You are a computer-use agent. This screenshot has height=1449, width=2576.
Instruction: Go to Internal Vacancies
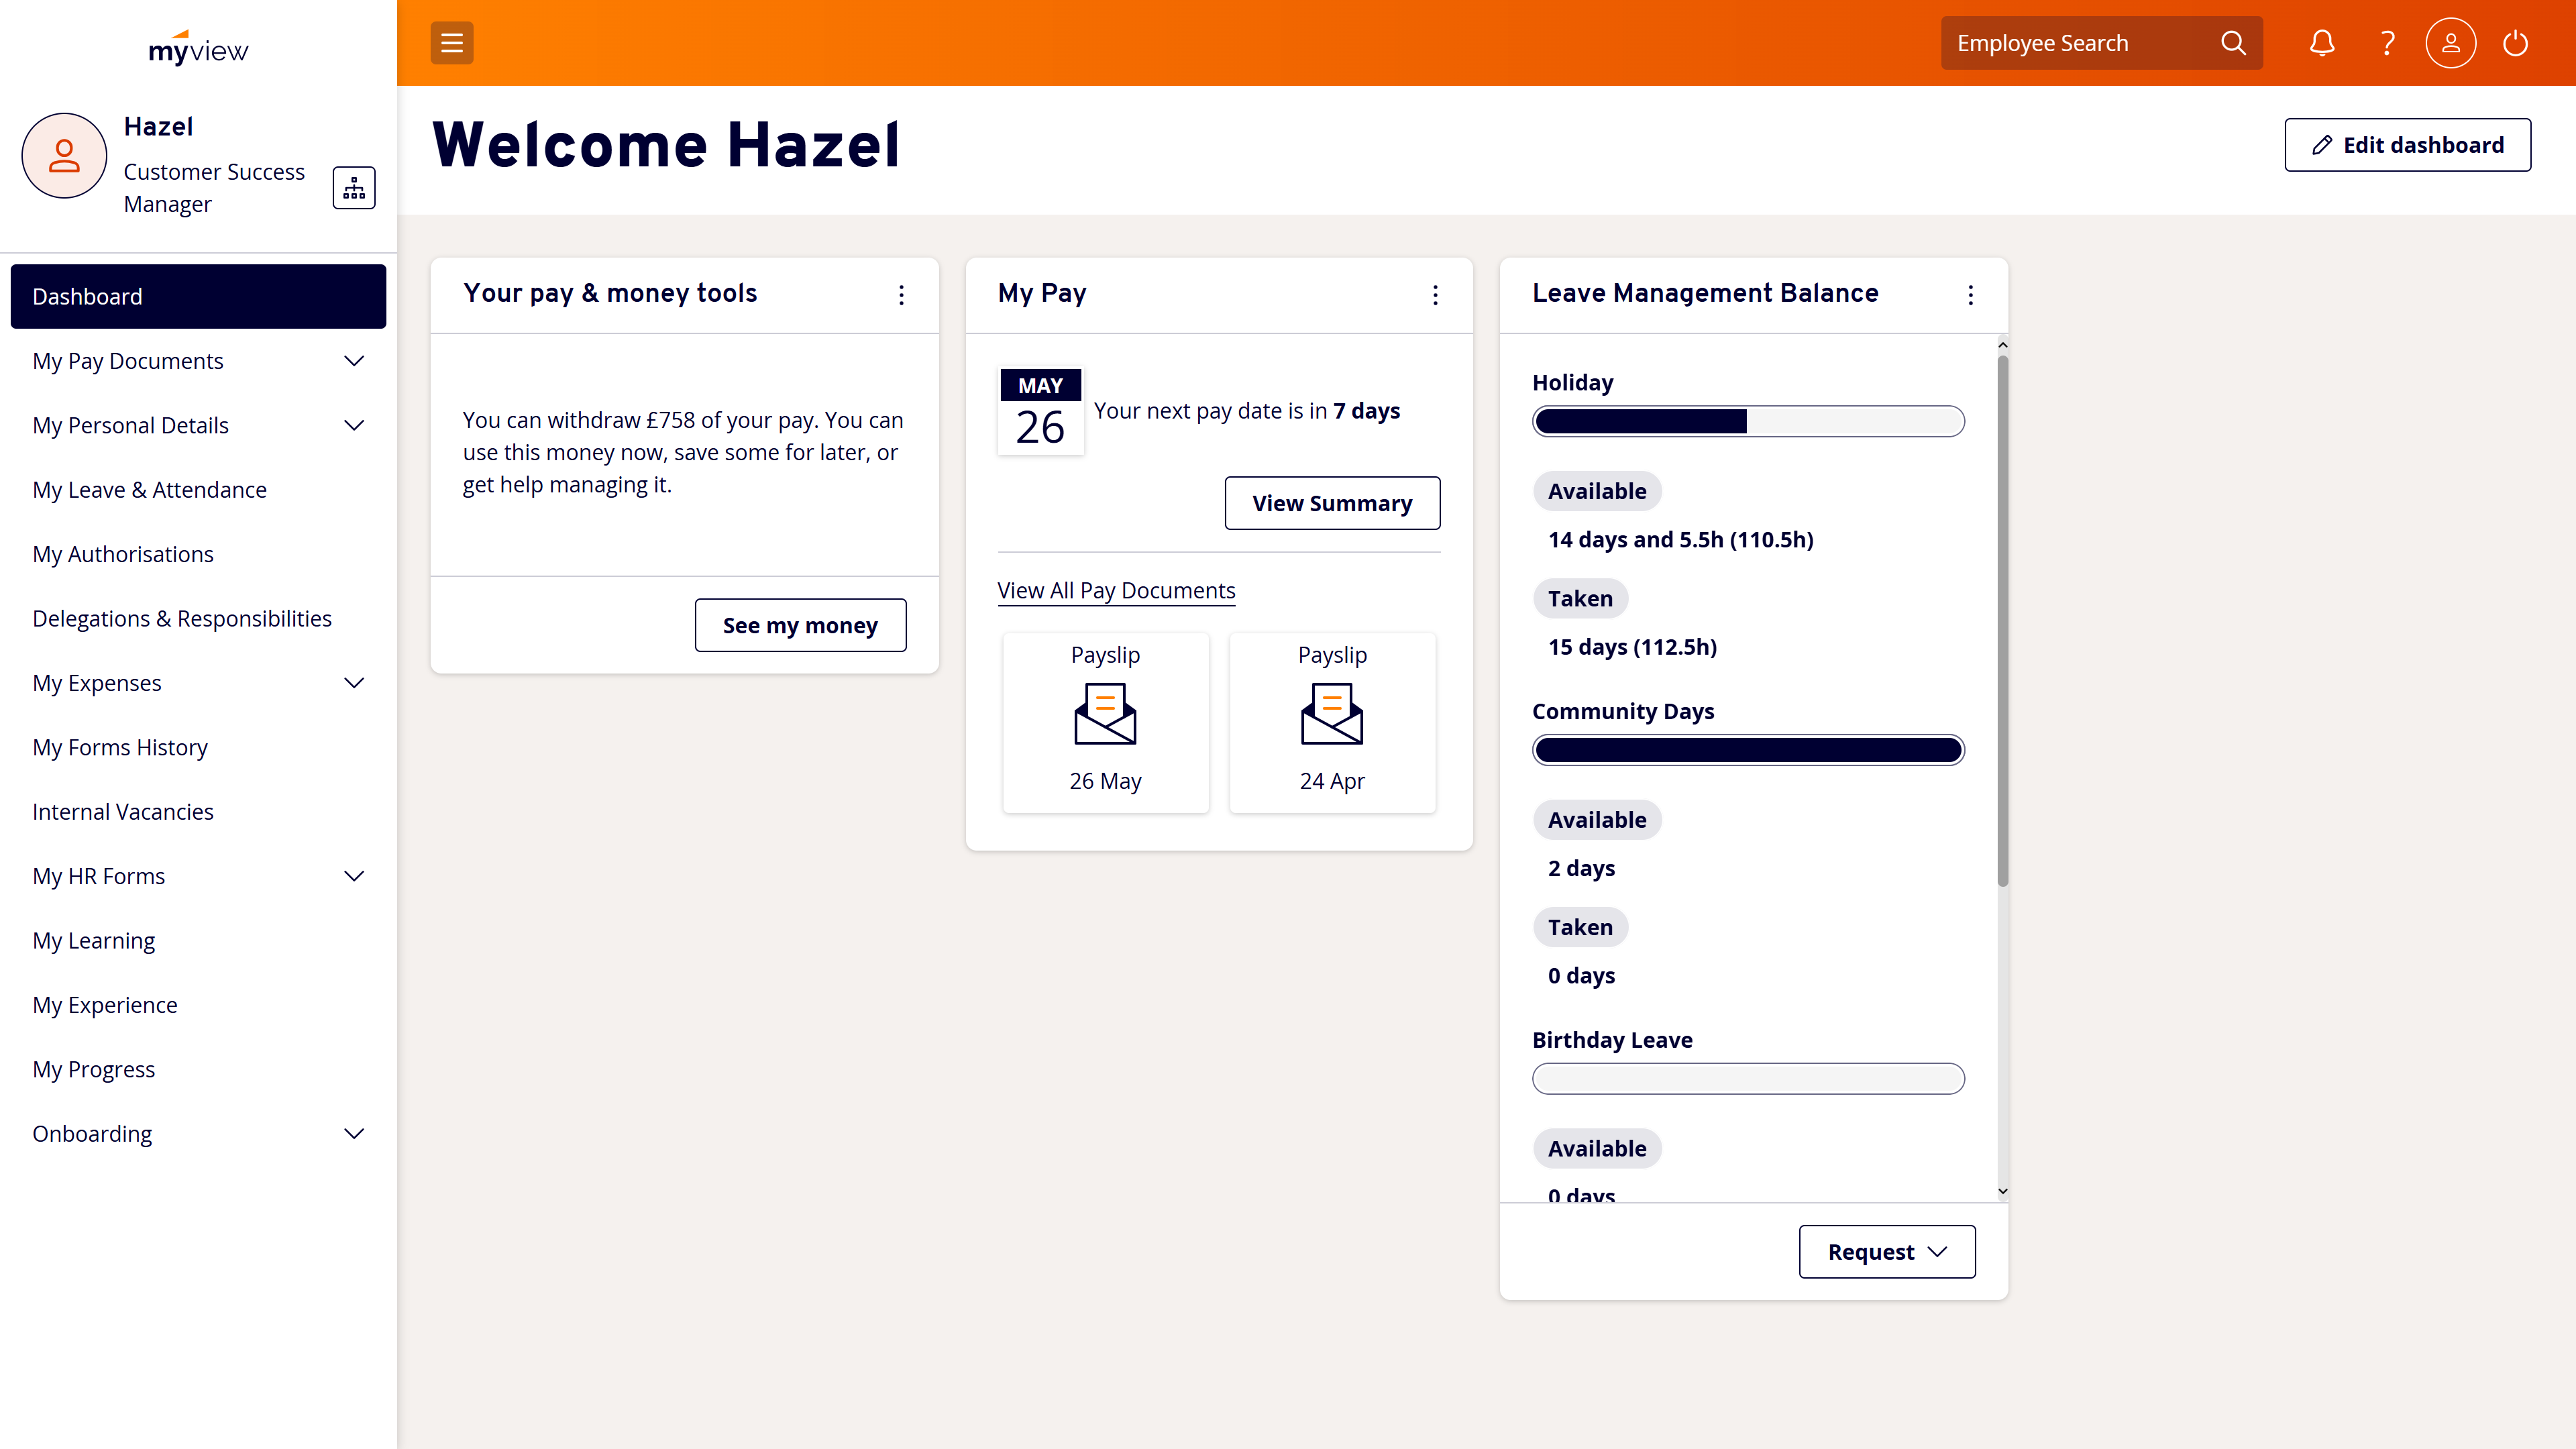coord(198,812)
